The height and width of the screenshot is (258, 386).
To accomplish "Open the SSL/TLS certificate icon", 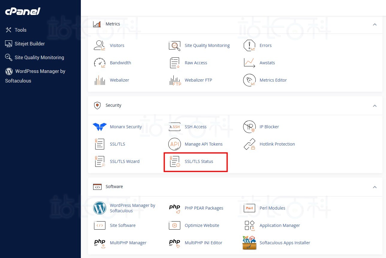I will pos(99,144).
